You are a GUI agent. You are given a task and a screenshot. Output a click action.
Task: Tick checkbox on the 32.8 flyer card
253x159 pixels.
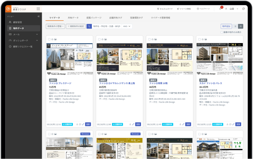[99, 134]
